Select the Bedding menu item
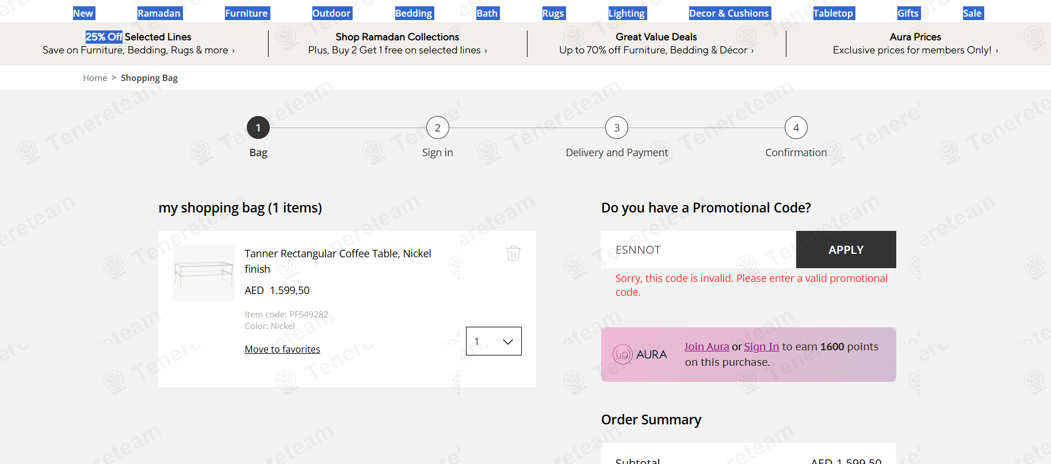 [414, 13]
